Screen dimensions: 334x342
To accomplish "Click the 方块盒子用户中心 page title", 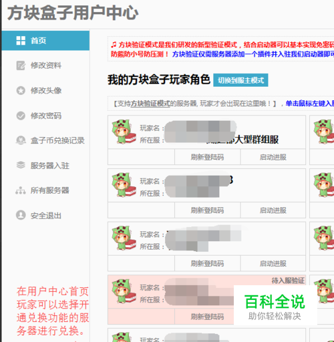I will point(73,13).
